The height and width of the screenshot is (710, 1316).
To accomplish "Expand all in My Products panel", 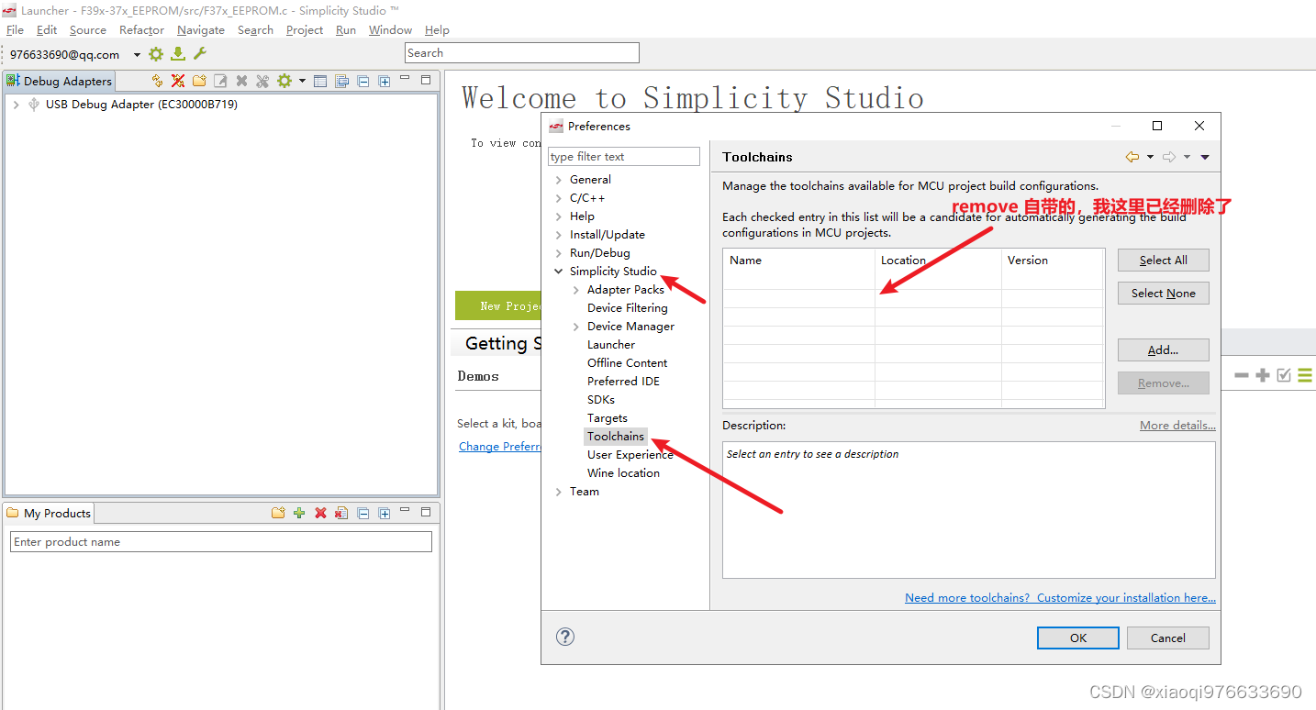I will (x=385, y=513).
